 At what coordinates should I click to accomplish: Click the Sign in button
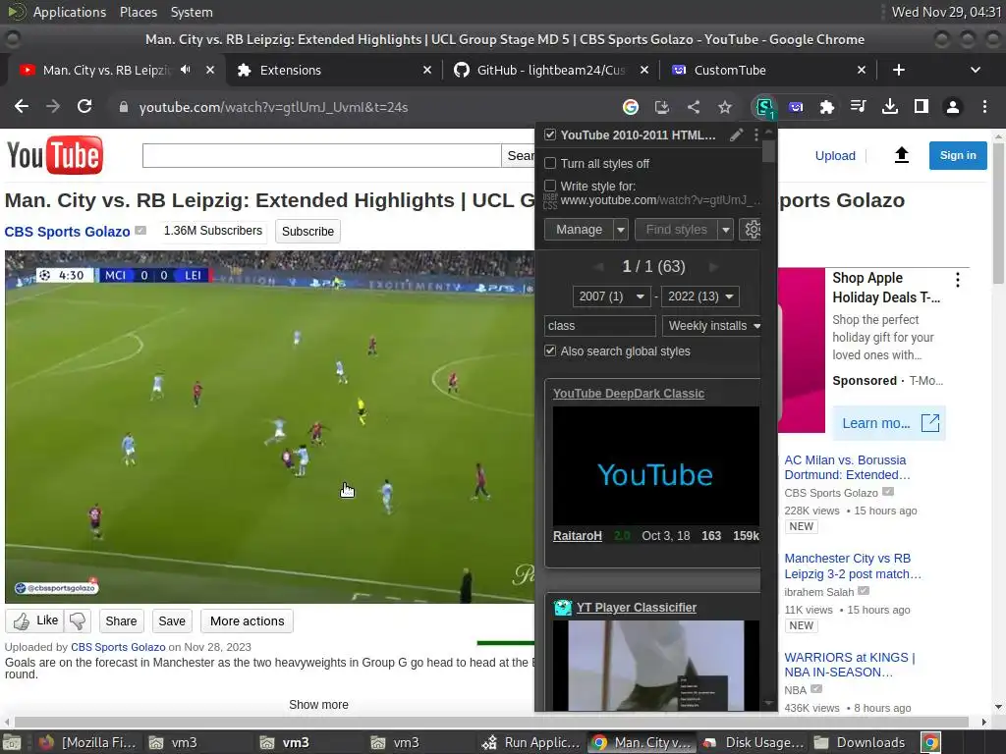[958, 155]
